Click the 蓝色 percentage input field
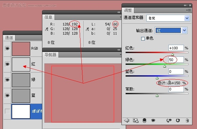Screen dimensions: 197x129 176,72
